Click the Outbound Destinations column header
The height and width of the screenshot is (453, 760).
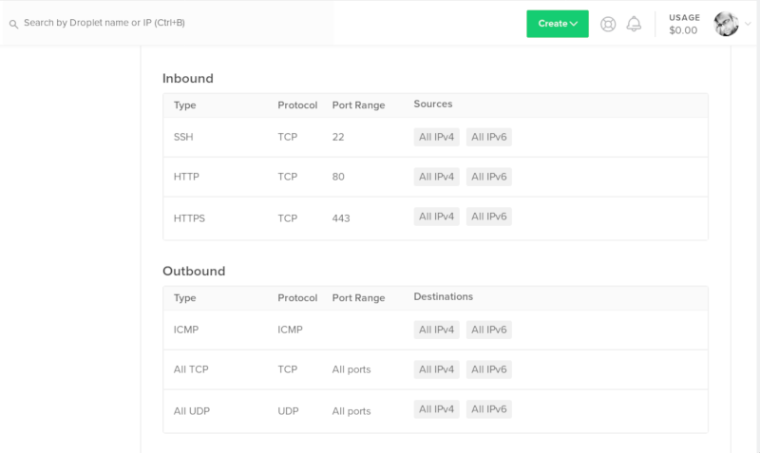pos(443,297)
